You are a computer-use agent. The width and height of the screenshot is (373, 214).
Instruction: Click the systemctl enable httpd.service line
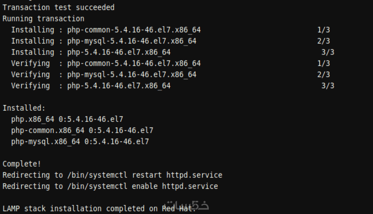[x=110, y=186]
